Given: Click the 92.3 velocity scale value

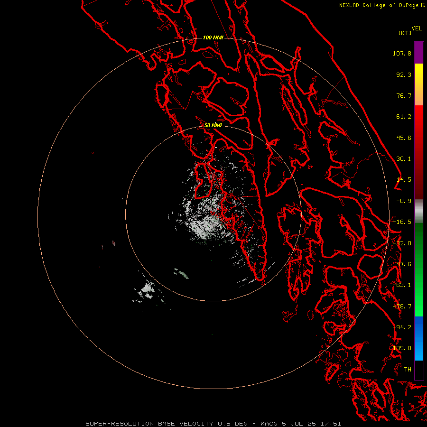Looking at the screenshot, I should click(404, 74).
